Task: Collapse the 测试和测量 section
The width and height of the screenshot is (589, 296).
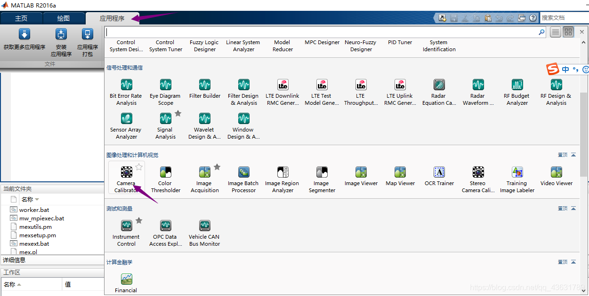Action: coord(573,208)
